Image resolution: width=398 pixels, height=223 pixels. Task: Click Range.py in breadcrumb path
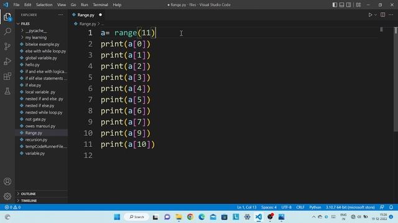(88, 24)
